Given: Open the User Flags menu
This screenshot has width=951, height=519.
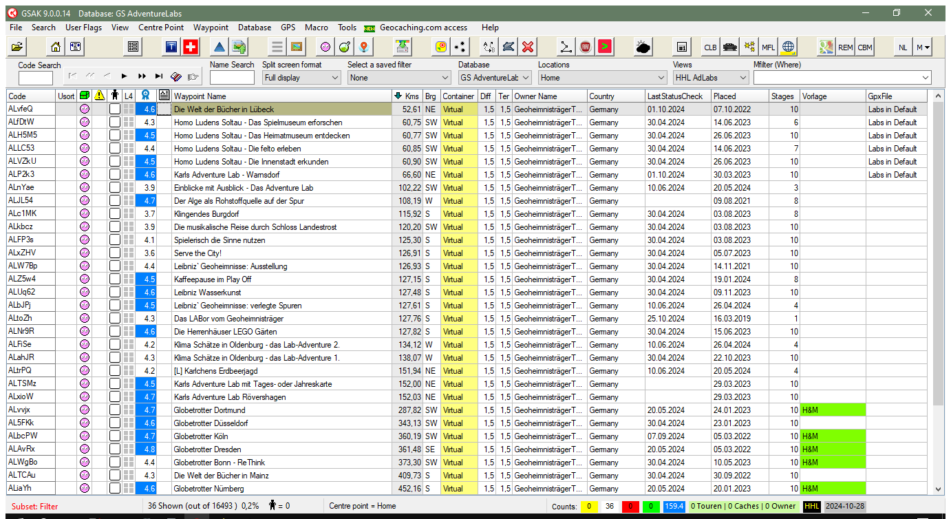Looking at the screenshot, I should pos(83,28).
